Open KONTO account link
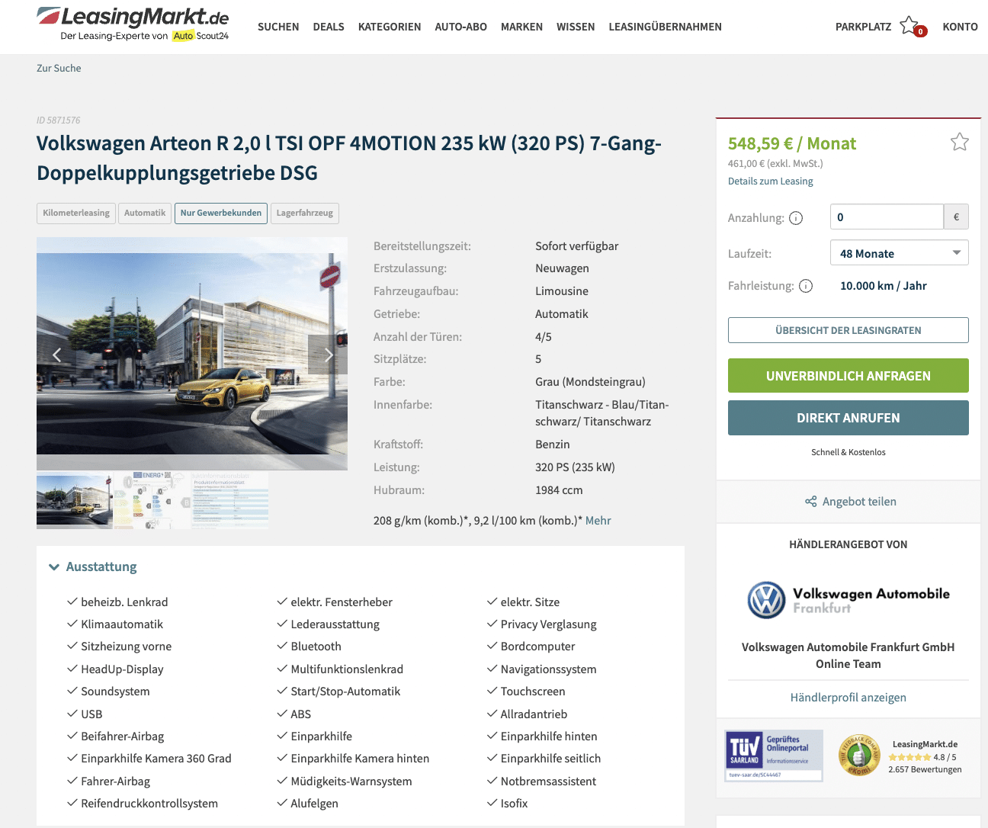Screen dimensions: 988x828 pyautogui.click(x=960, y=27)
